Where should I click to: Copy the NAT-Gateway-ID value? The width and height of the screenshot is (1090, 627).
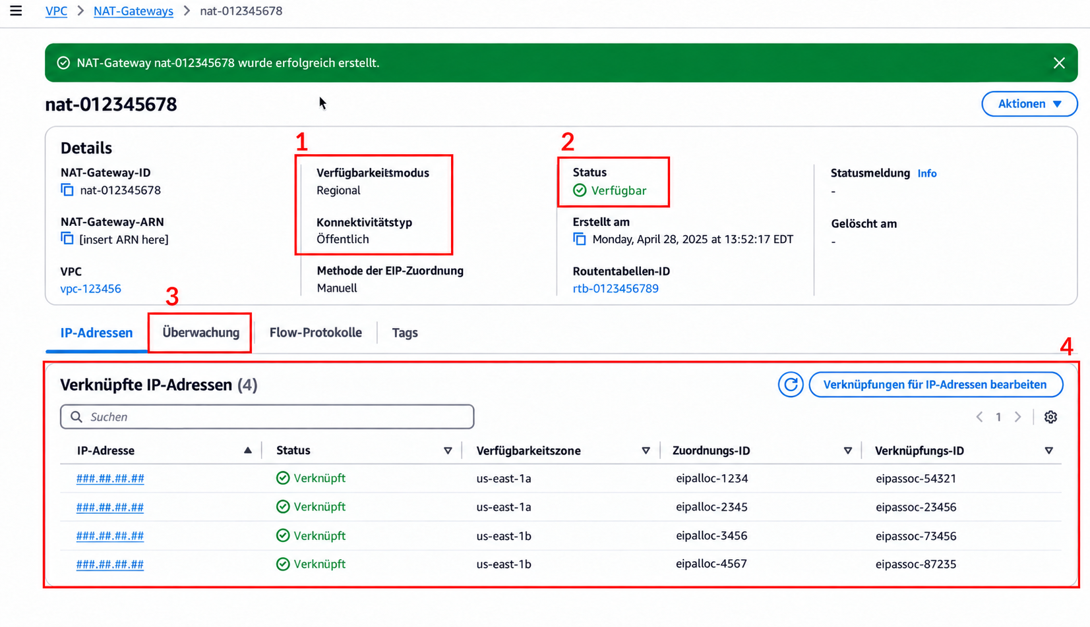coord(67,190)
